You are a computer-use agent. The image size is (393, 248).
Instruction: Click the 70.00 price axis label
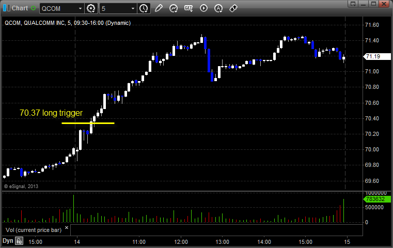tap(372, 149)
